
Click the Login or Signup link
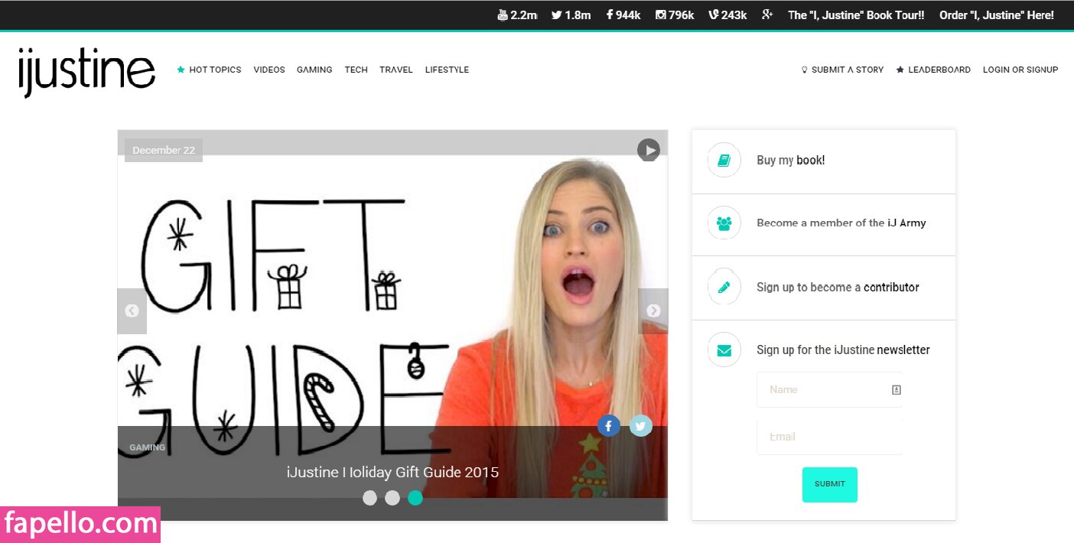click(x=1020, y=70)
